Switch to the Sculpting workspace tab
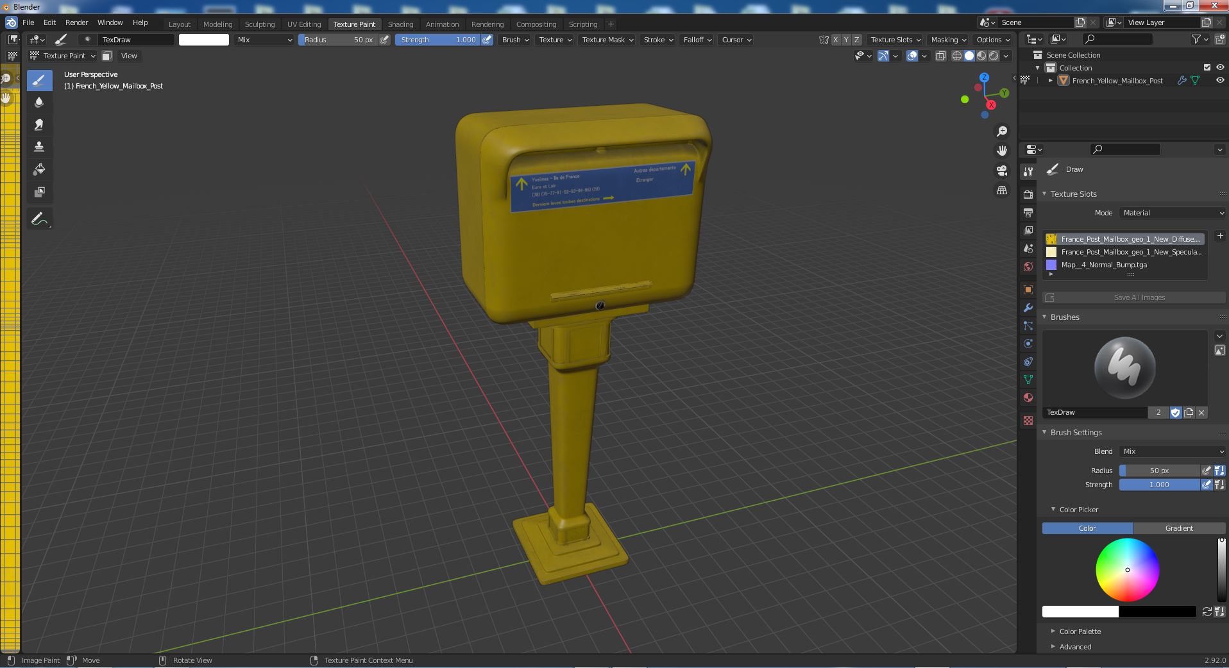The height and width of the screenshot is (668, 1229). click(259, 24)
